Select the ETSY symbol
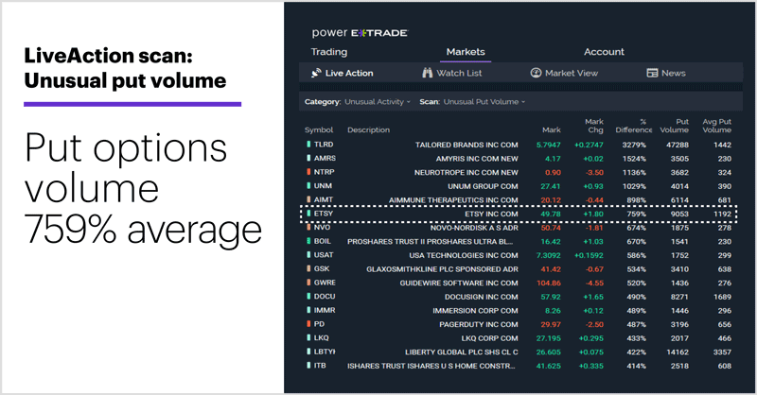 tap(324, 214)
